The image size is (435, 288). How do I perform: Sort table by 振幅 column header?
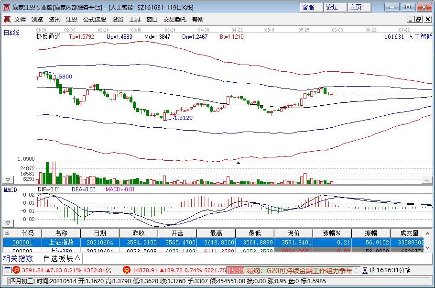click(371, 233)
